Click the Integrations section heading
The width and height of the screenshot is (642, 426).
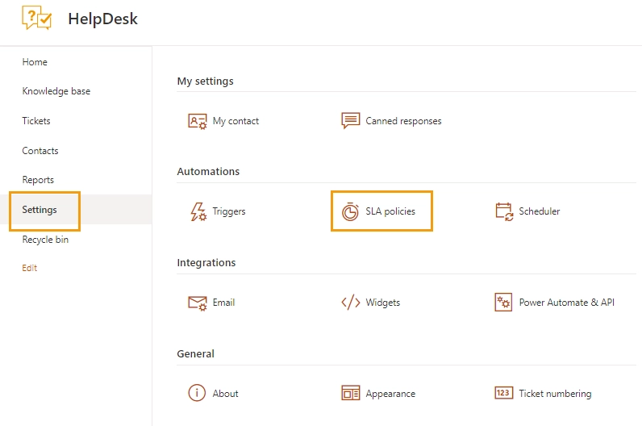tap(206, 262)
